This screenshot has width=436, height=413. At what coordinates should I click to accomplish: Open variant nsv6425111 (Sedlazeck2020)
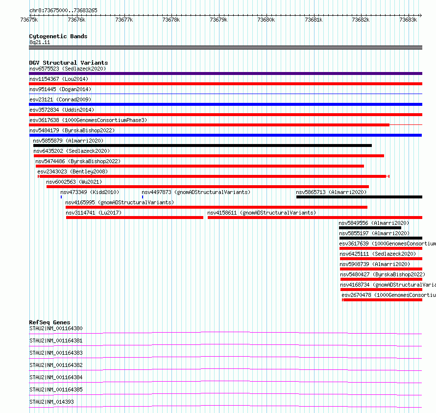(x=378, y=254)
